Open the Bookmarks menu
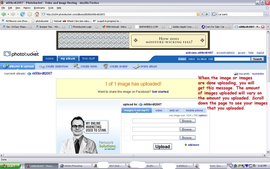 pos(39,8)
